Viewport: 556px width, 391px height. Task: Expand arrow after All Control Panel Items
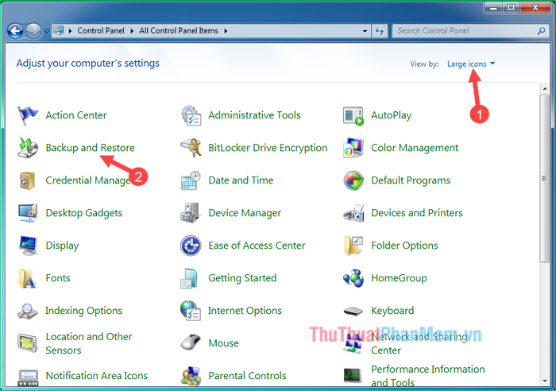[x=226, y=31]
